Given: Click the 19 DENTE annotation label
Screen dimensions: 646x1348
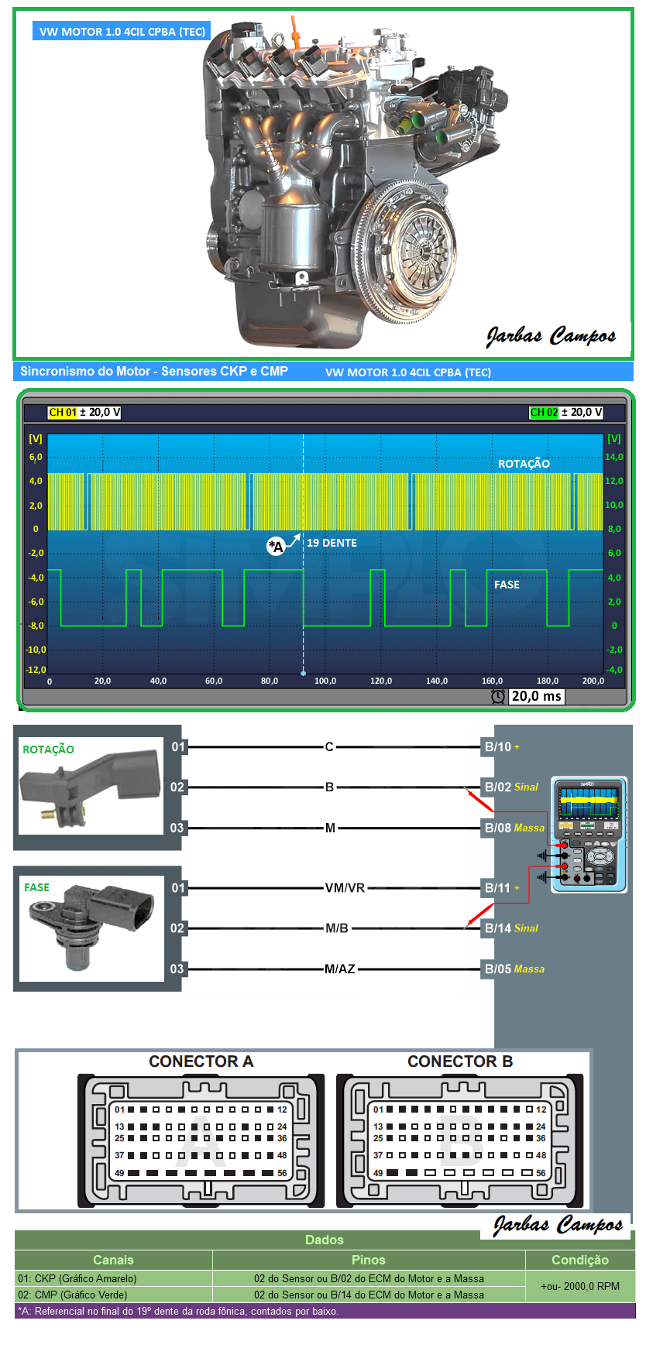Looking at the screenshot, I should [332, 543].
